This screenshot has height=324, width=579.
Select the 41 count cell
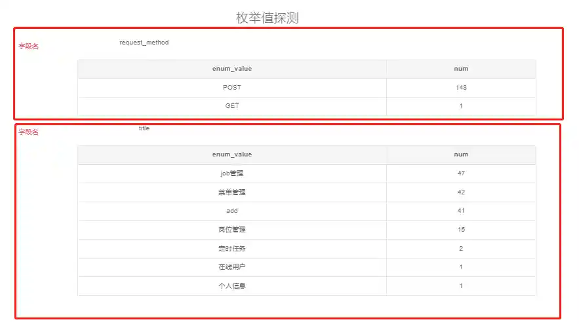[x=461, y=211]
